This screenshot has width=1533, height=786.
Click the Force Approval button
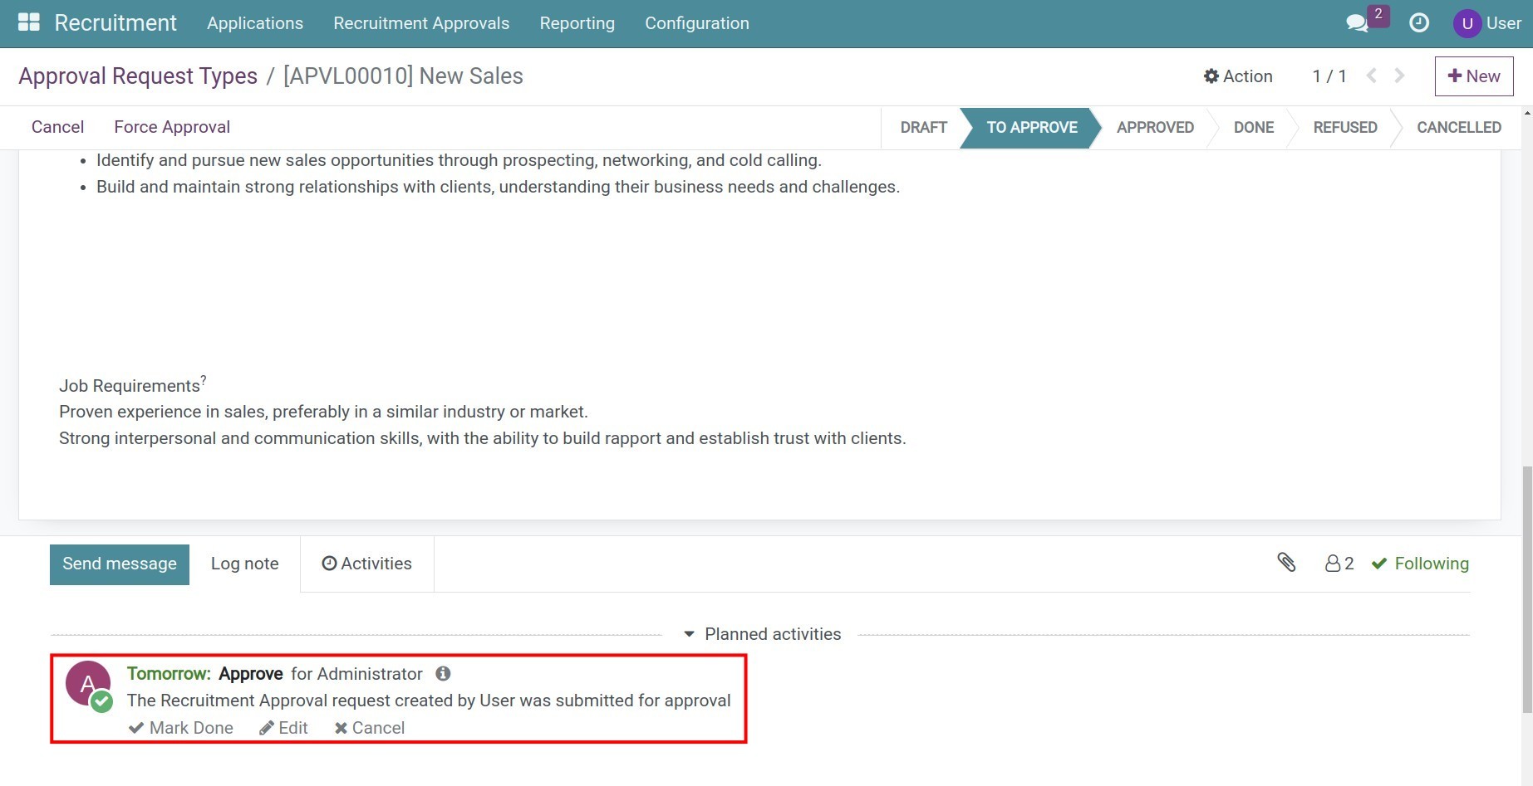(172, 127)
